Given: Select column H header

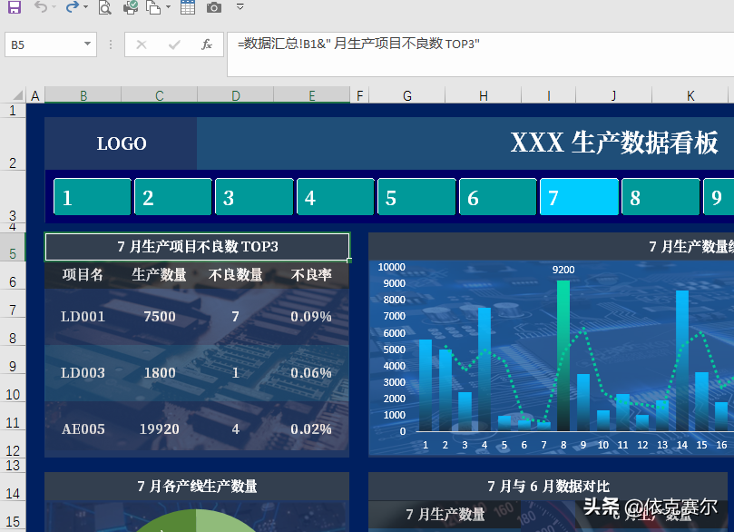Looking at the screenshot, I should (x=483, y=95).
